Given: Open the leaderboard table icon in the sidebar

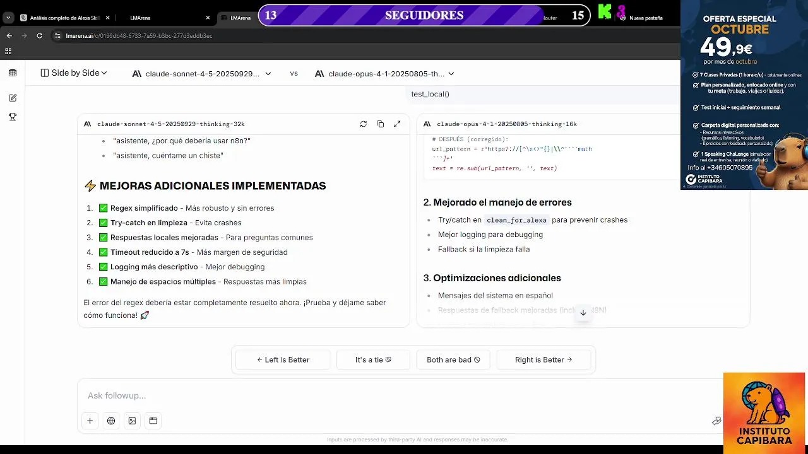Looking at the screenshot, I should 13,73.
